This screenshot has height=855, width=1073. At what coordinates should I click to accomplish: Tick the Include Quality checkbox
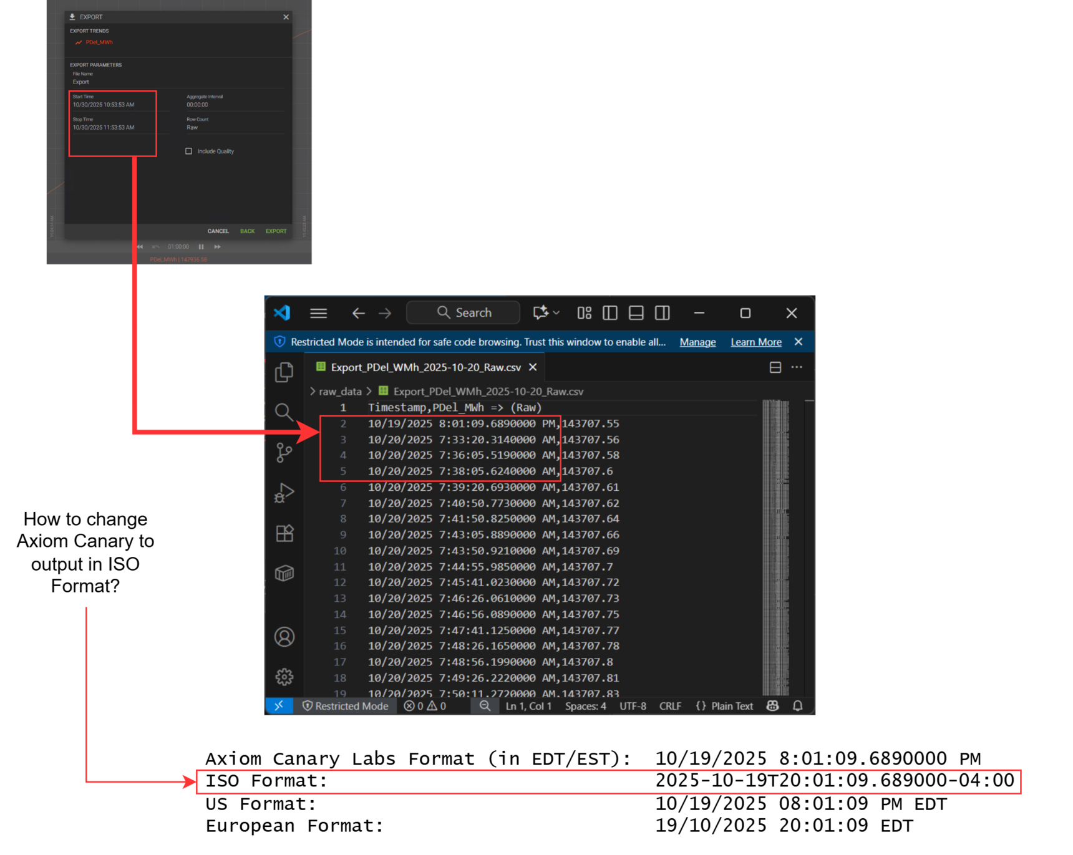(188, 151)
